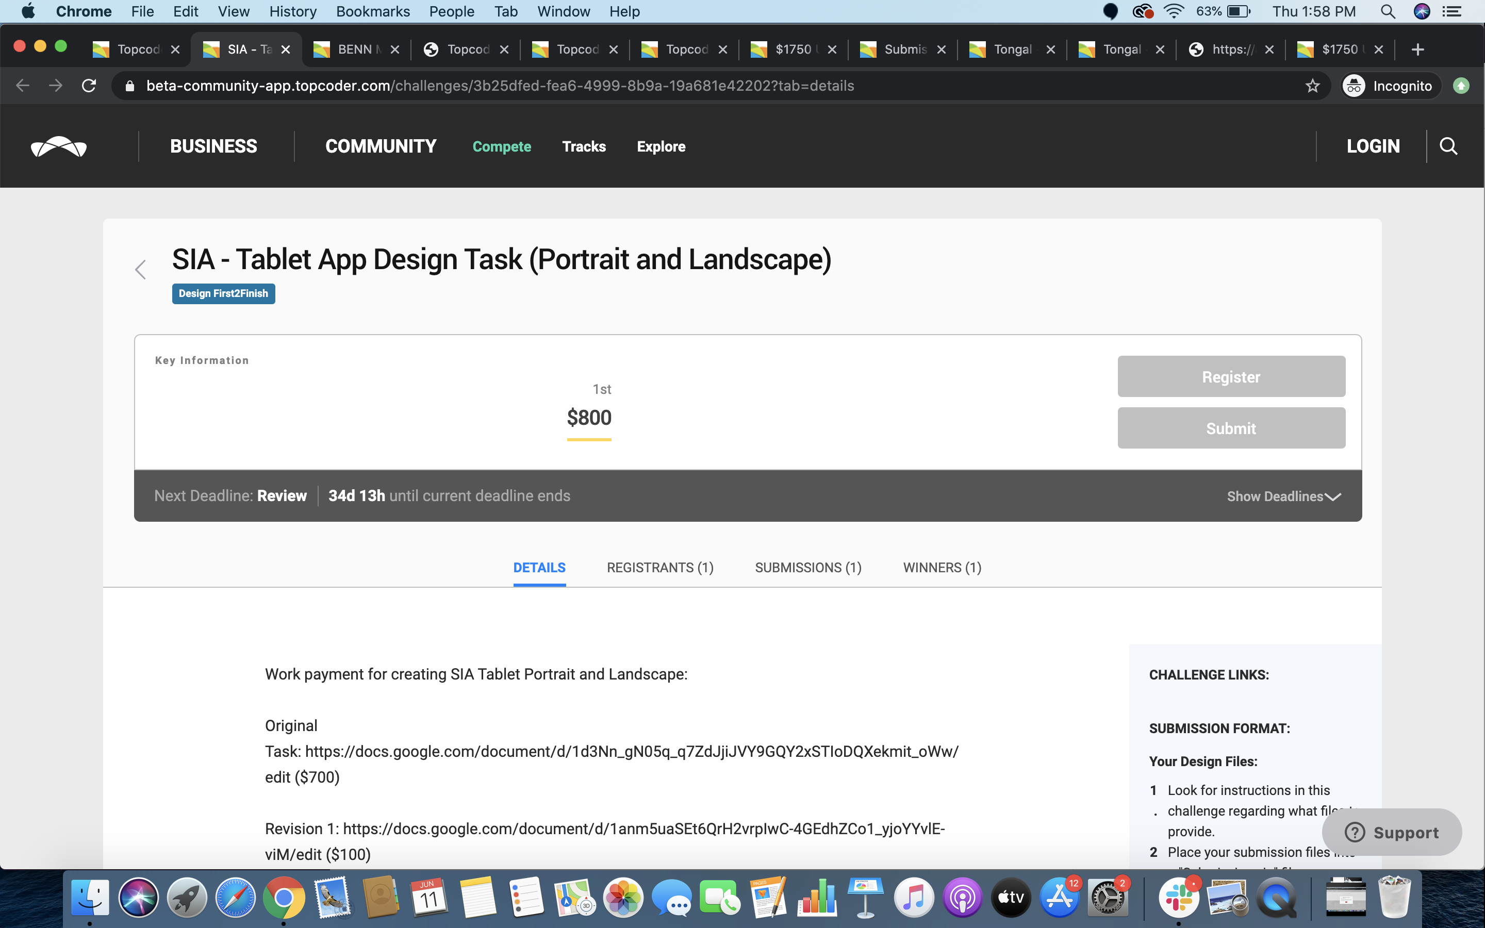Open the Notification Center list icon
The image size is (1485, 928).
1451,11
